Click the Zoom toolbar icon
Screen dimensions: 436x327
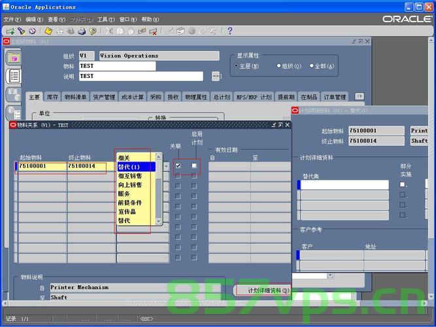pyautogui.click(x=180, y=31)
